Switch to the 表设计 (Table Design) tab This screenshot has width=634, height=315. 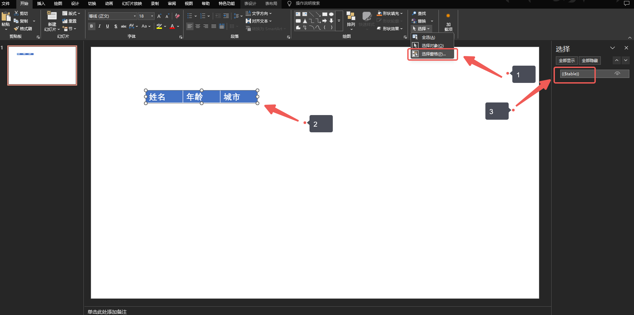point(250,3)
